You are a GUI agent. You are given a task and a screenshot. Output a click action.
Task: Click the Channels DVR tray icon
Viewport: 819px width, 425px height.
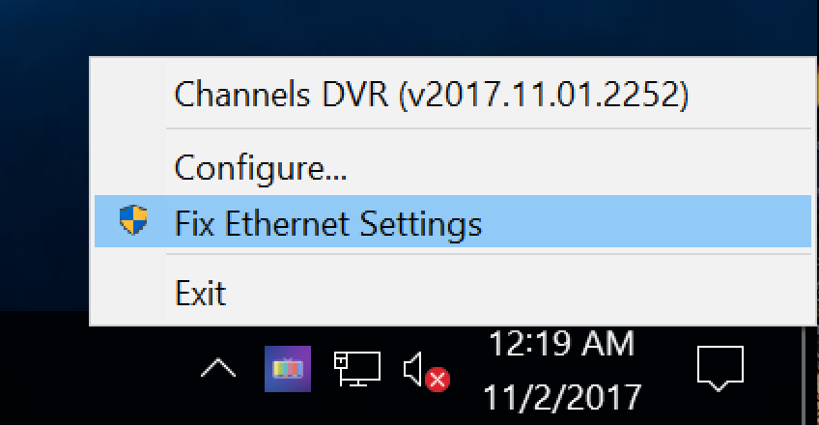coord(288,369)
